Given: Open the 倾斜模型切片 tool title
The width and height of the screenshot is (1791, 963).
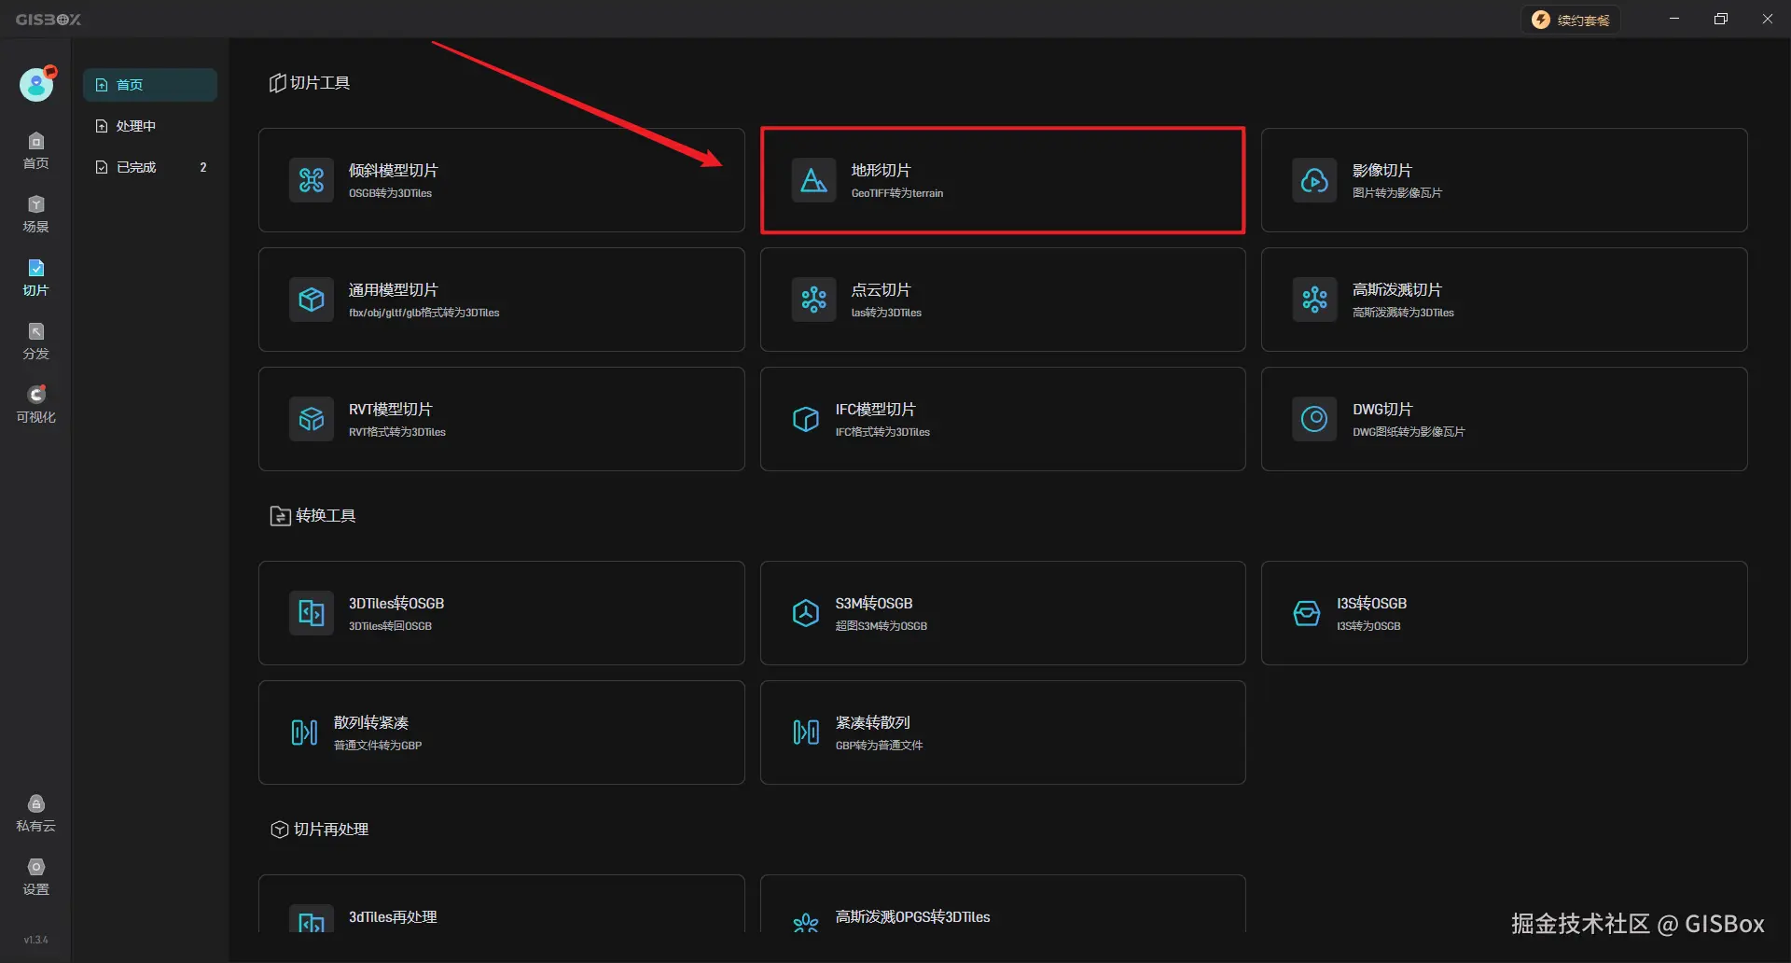Looking at the screenshot, I should point(393,171).
